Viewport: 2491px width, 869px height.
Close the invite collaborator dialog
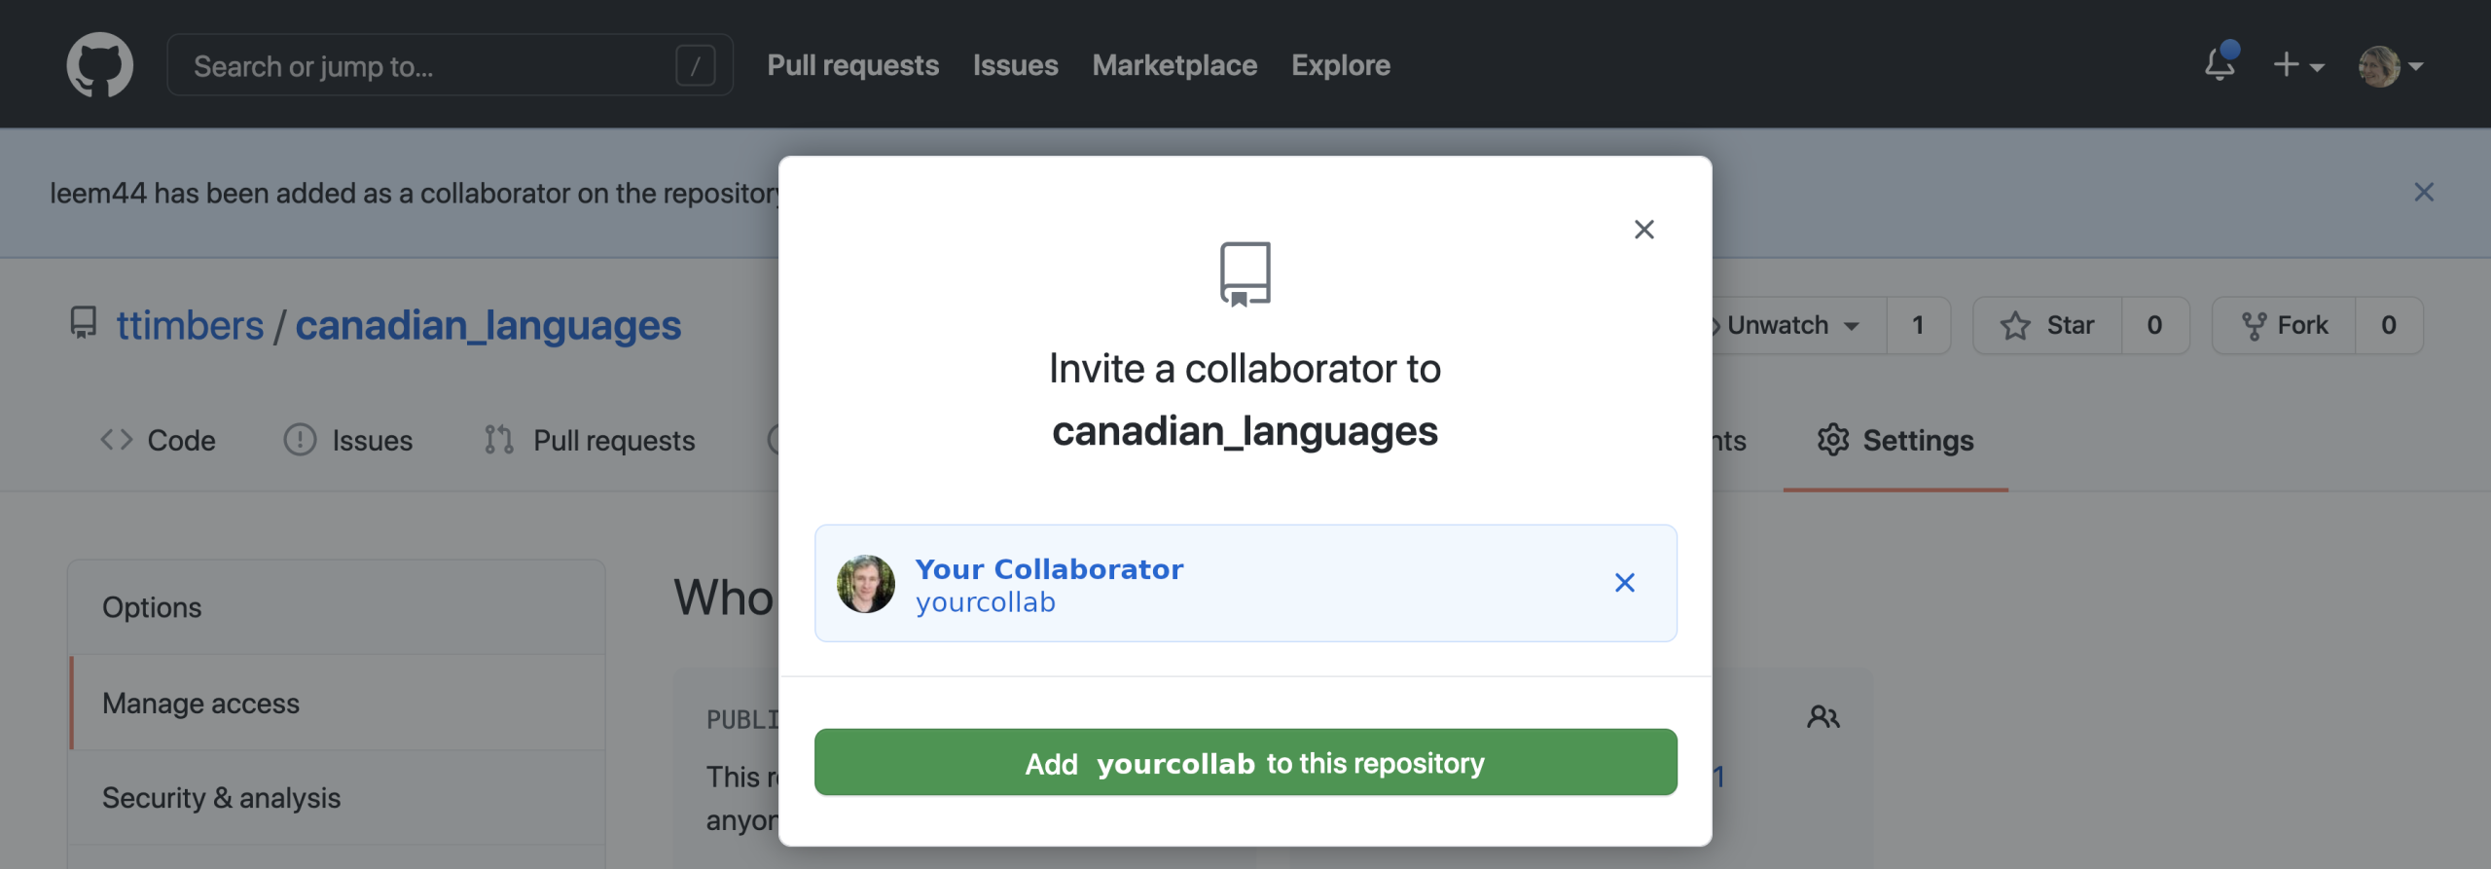1643,230
